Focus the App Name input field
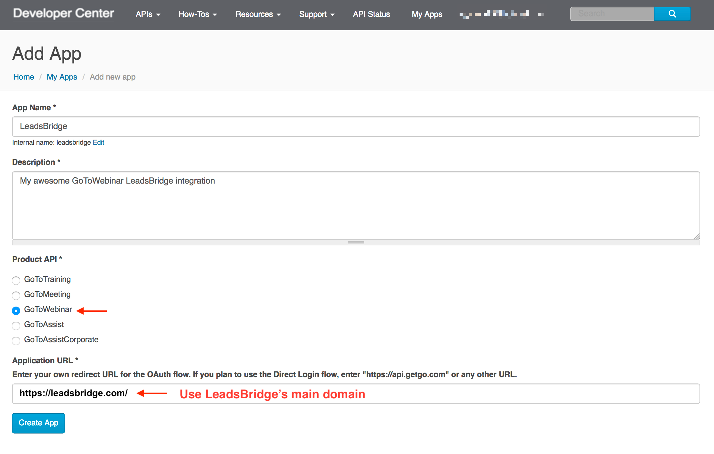The width and height of the screenshot is (714, 454). pos(356,127)
